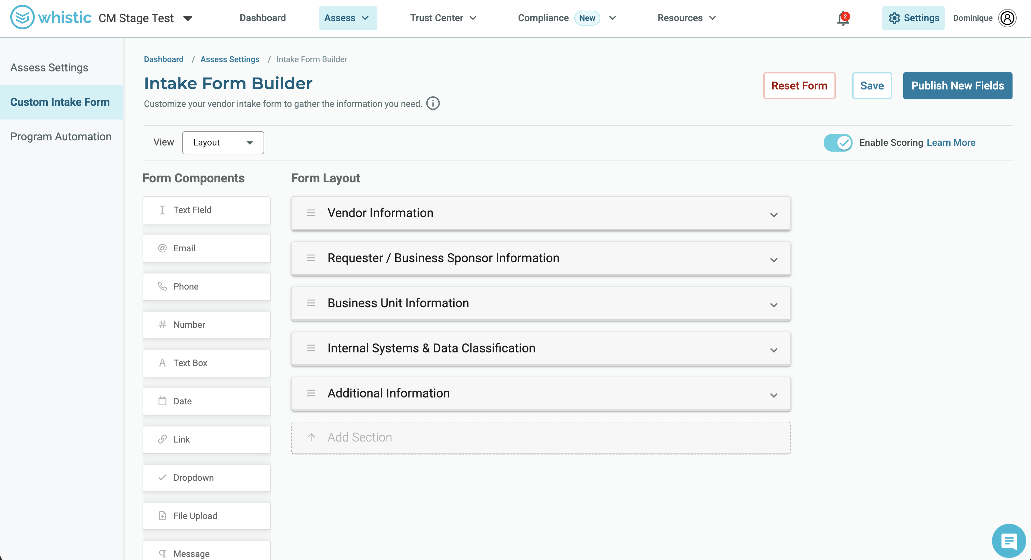Grab the Vendor Information drag handle

[x=311, y=213]
